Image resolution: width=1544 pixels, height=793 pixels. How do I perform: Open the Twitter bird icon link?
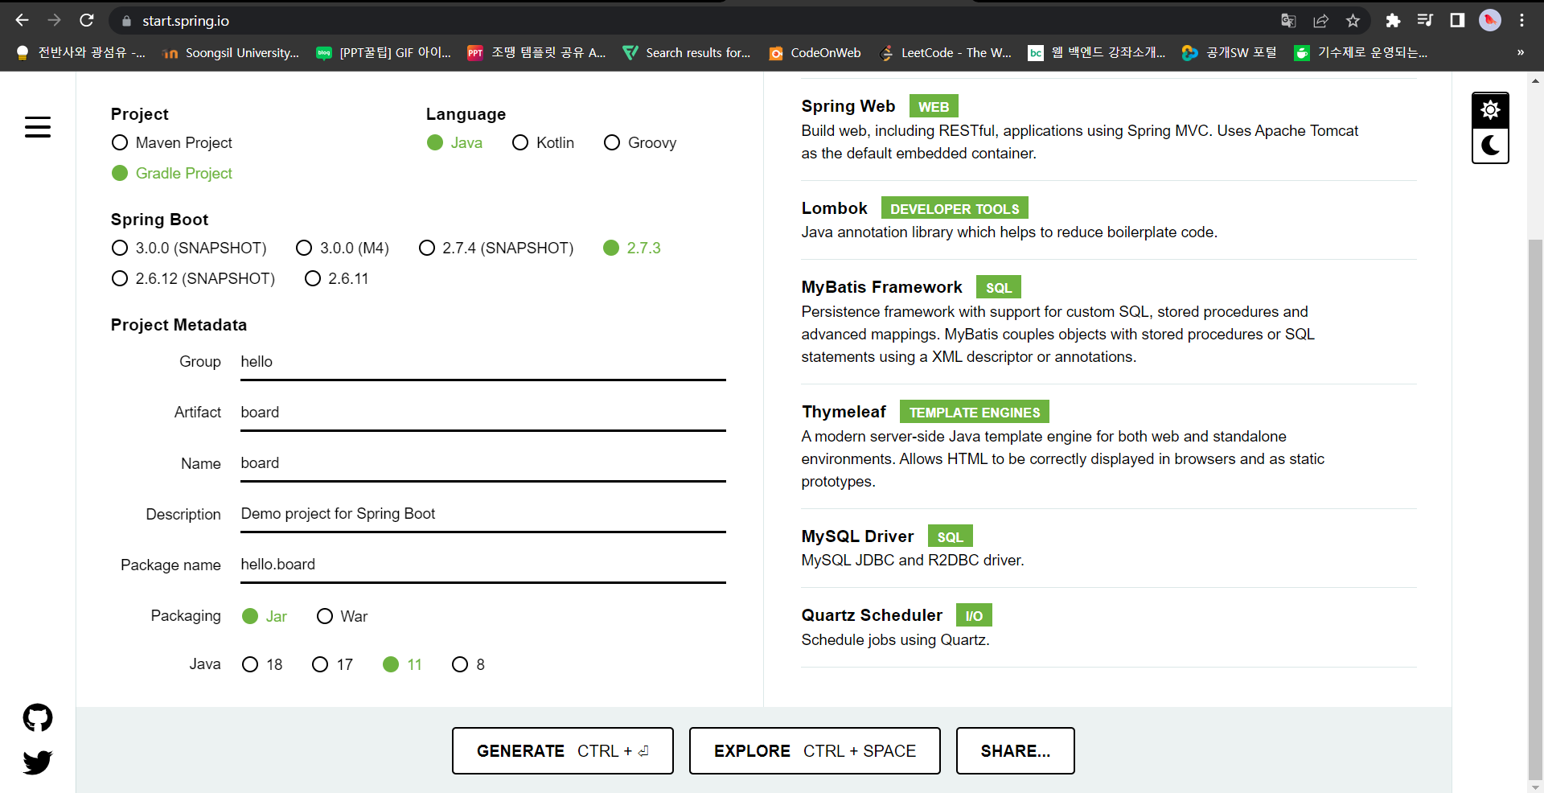click(38, 762)
